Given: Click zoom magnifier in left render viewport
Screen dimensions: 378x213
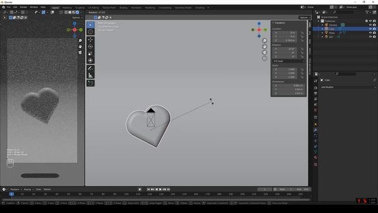Looking at the screenshot, I should point(80,41).
